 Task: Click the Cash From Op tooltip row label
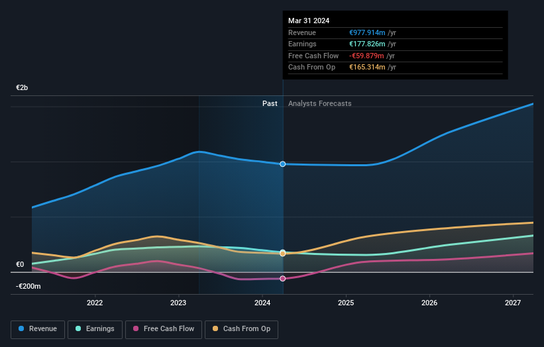pyautogui.click(x=311, y=68)
